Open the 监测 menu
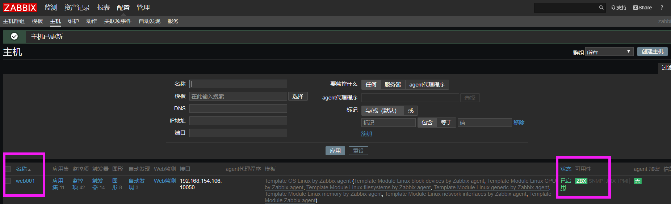Image resolution: width=671 pixels, height=204 pixels. click(51, 8)
